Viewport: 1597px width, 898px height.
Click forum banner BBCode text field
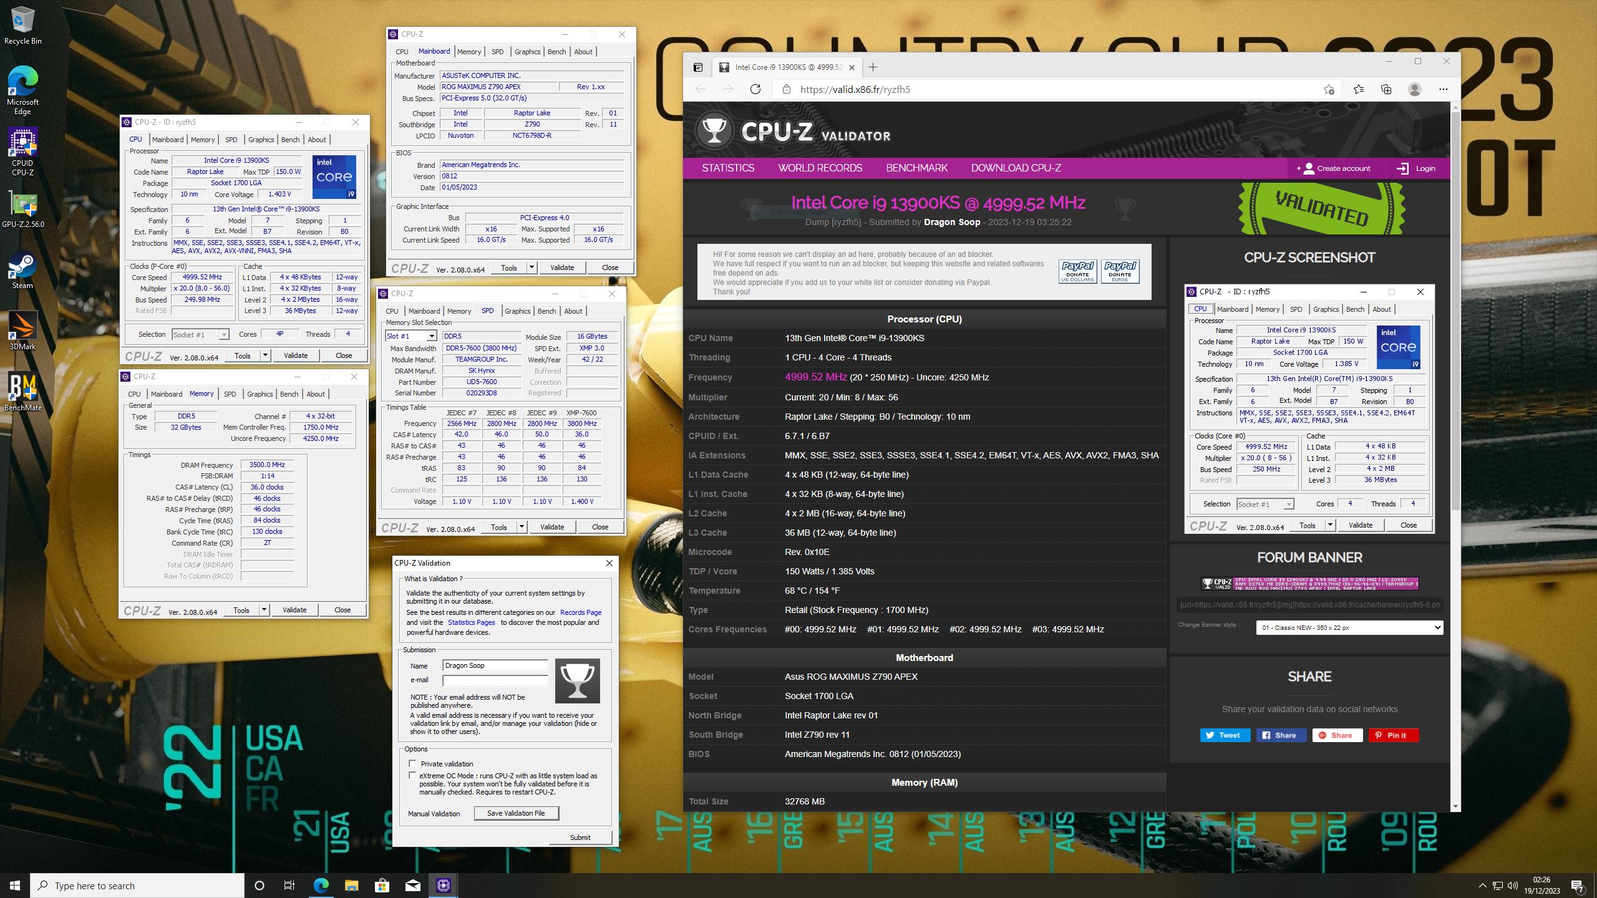point(1309,604)
